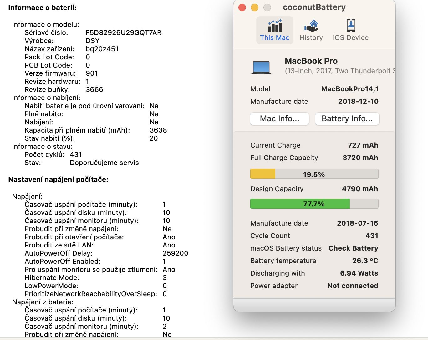The height and width of the screenshot is (340, 428).
Task: Click the Mac manufacture date 2018-12-10
Action: (358, 101)
